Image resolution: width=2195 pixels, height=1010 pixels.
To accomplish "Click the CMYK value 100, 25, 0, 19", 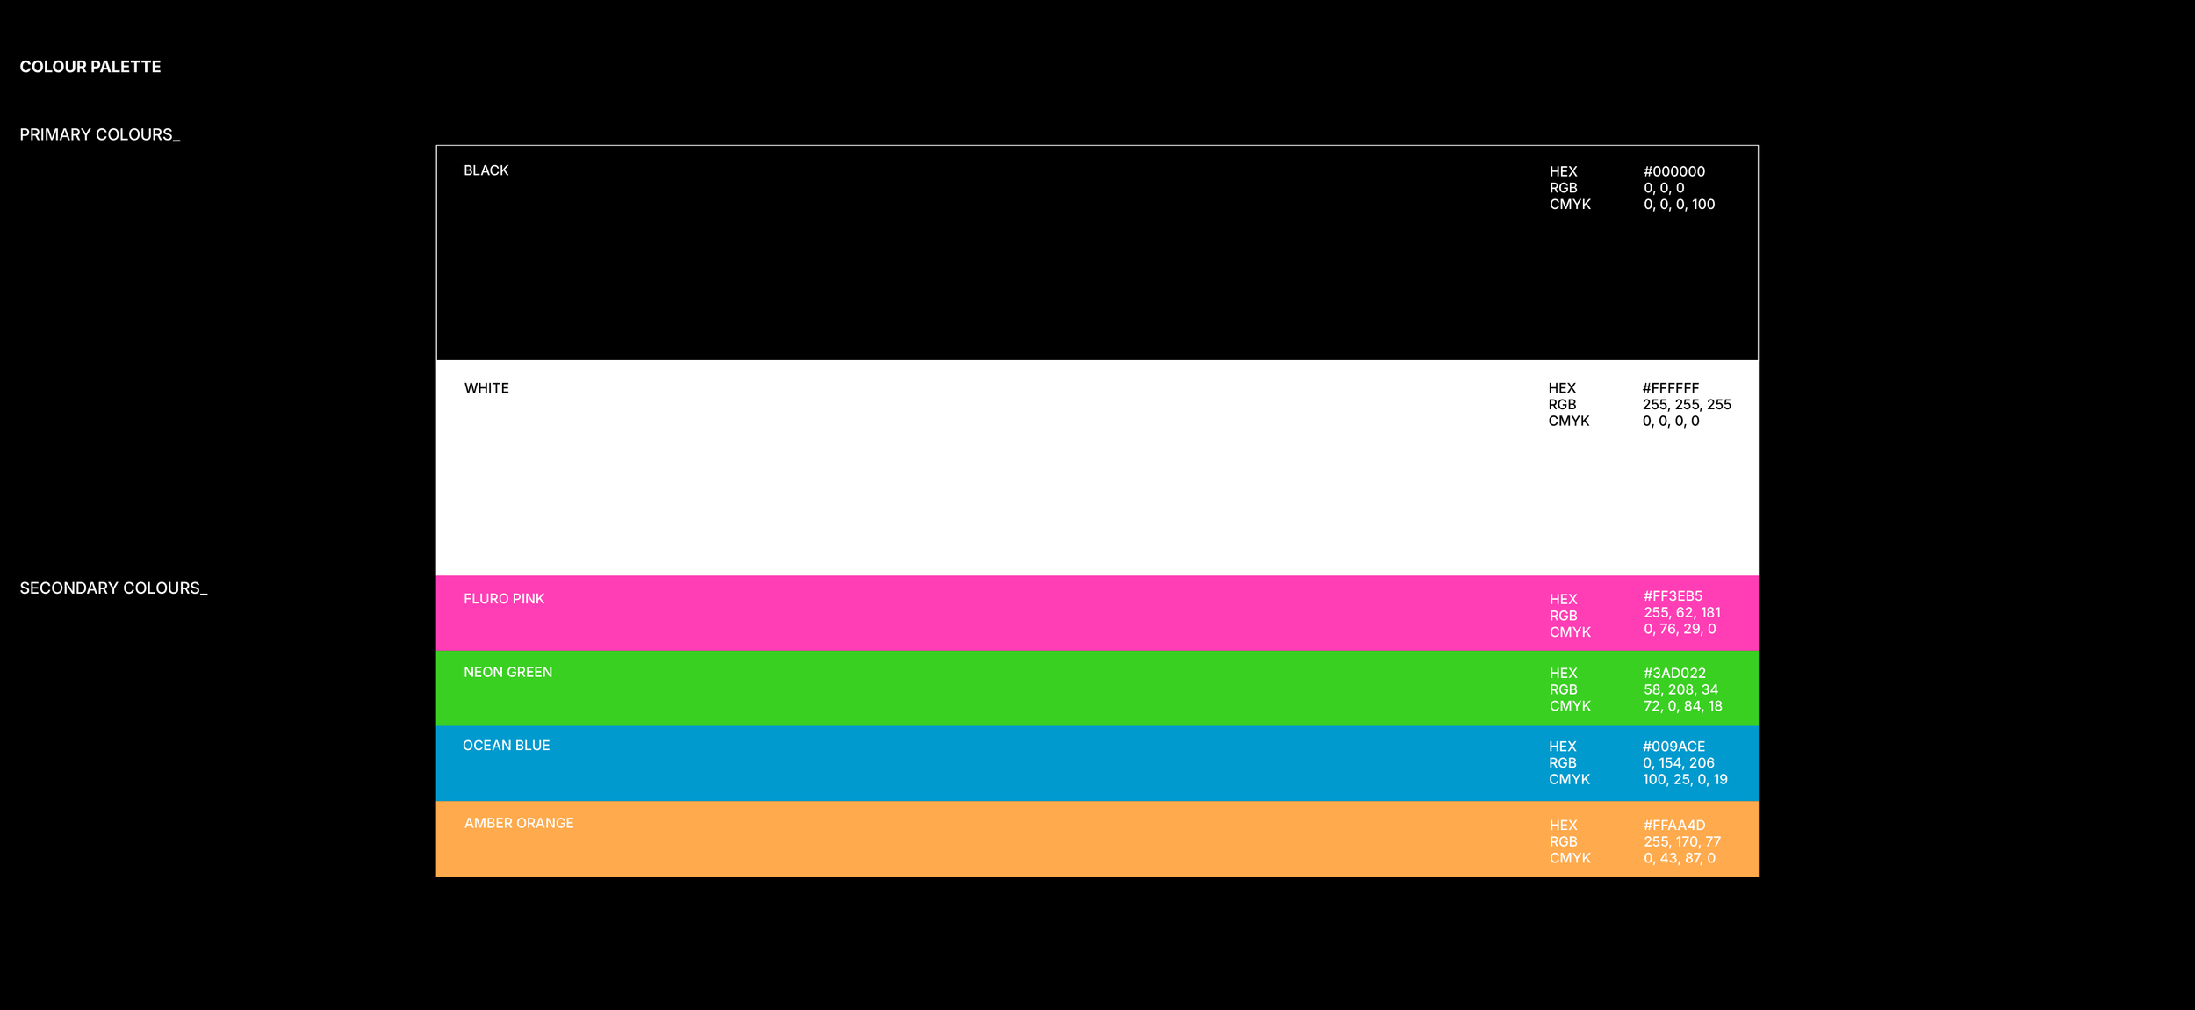I will tap(1685, 780).
